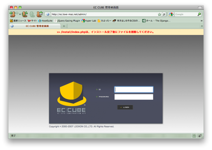Image resolution: width=212 pixels, height=150 pixels.
Task: Click the feed icon in address bar
Action: click(164, 14)
